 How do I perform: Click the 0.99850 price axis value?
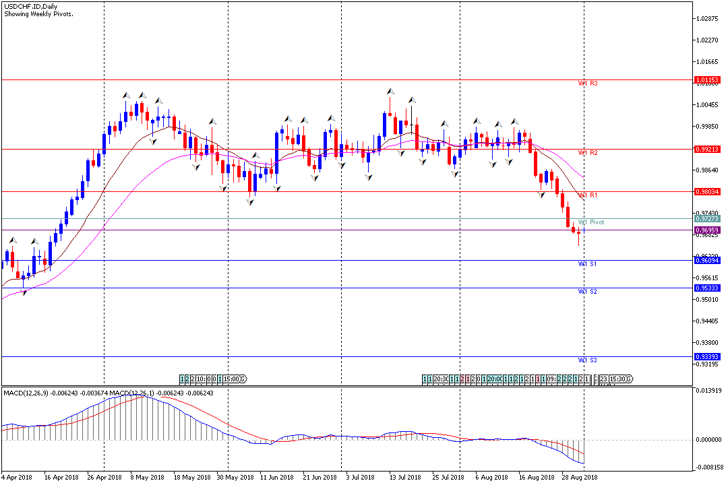pyautogui.click(x=708, y=126)
